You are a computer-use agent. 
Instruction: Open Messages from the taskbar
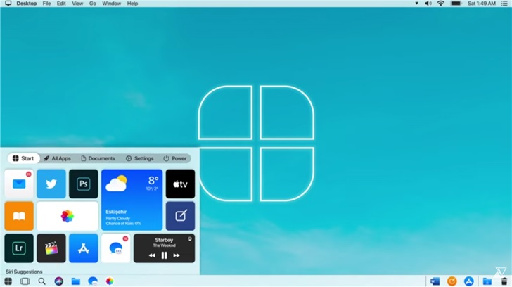tap(93, 281)
